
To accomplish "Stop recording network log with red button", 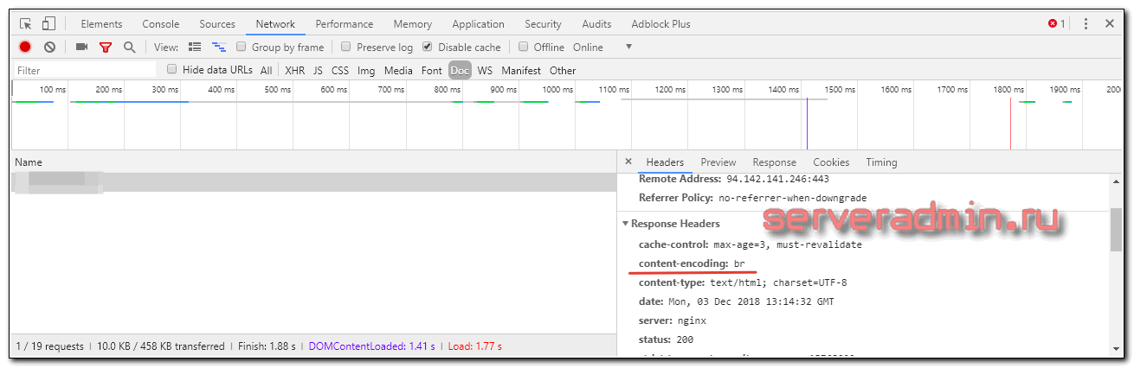I will pyautogui.click(x=25, y=48).
